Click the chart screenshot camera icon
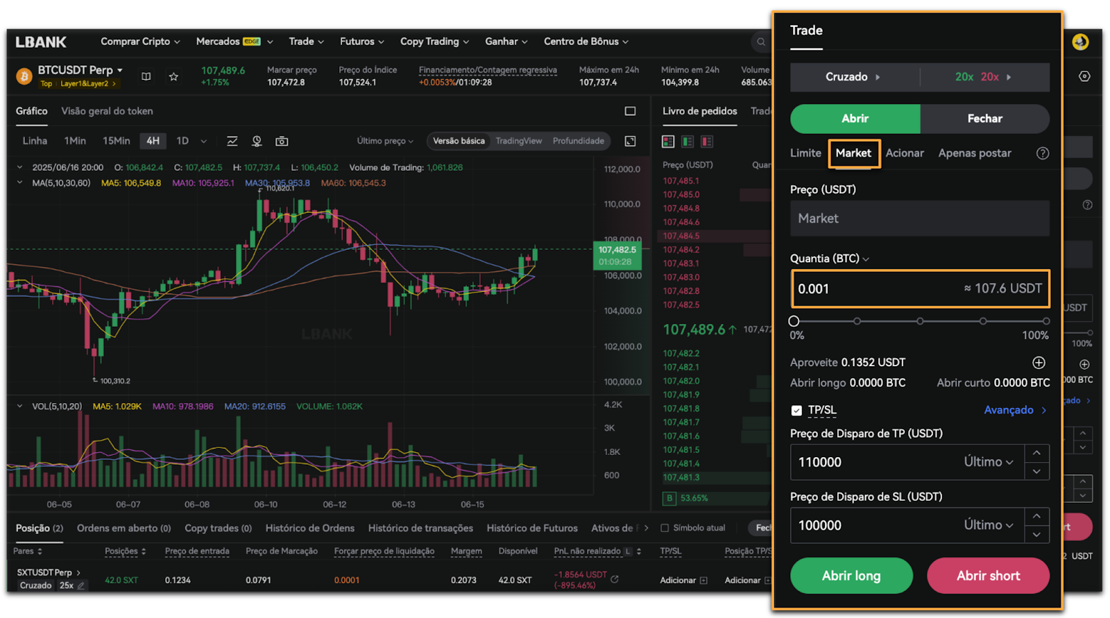This screenshot has width=1110, height=618. pyautogui.click(x=282, y=141)
